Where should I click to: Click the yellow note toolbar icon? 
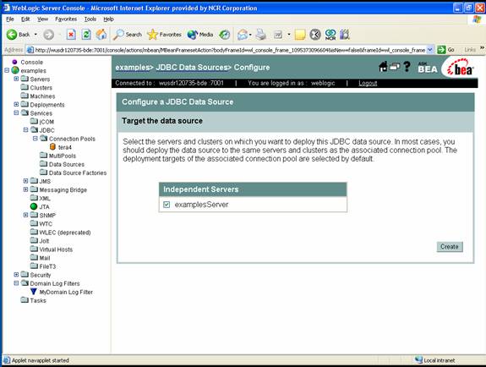click(x=300, y=35)
